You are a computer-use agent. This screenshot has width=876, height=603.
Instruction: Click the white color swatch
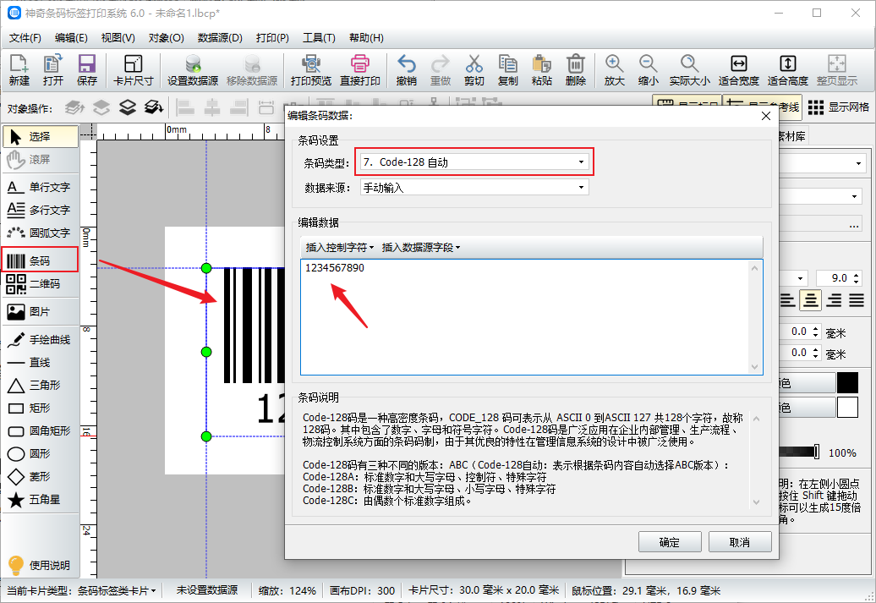(847, 408)
